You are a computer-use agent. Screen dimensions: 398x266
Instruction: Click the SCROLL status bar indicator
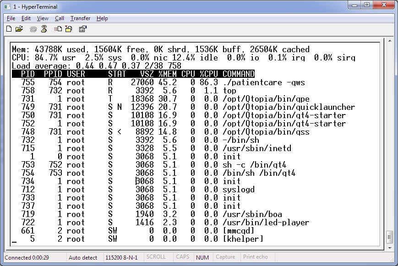156,257
